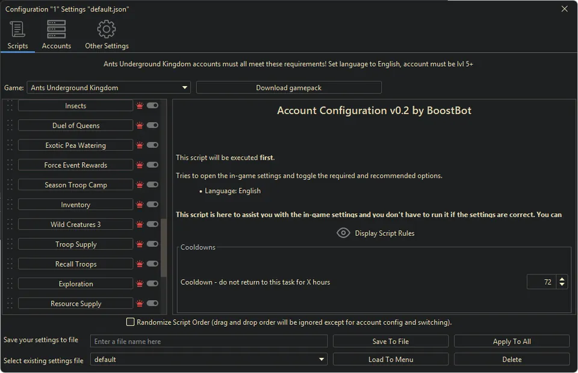The height and width of the screenshot is (373, 578).
Task: Delete the selected settings file
Action: tap(512, 359)
